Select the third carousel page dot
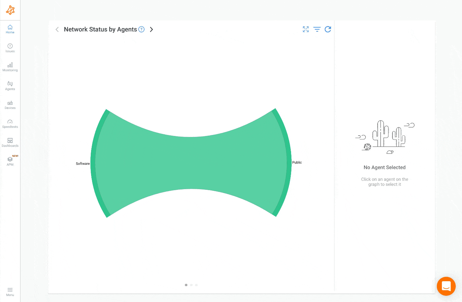The height and width of the screenshot is (302, 462). point(196,285)
